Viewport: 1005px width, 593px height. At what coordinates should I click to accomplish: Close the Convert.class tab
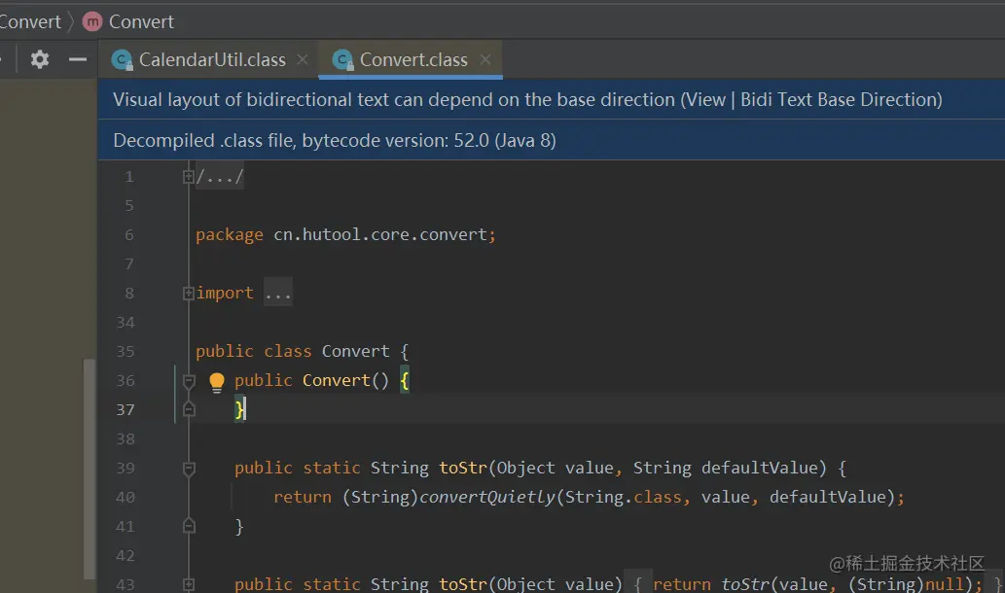485,59
